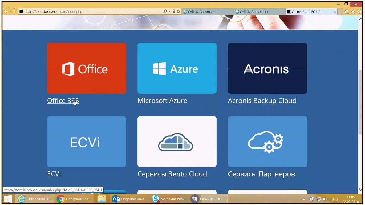Click the search magnifier in address bar
The width and height of the screenshot is (365, 205).
pyautogui.click(x=165, y=12)
